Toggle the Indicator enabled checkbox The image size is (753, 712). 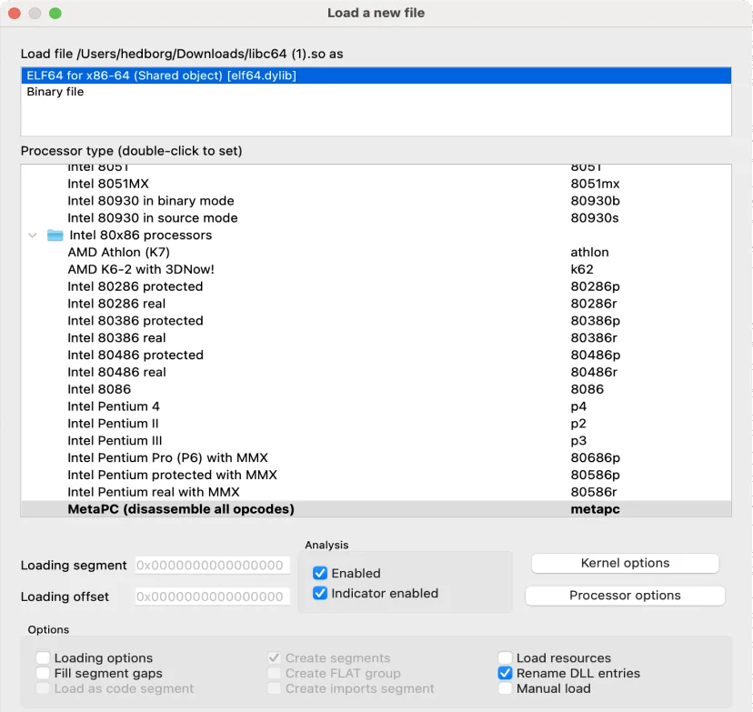320,594
